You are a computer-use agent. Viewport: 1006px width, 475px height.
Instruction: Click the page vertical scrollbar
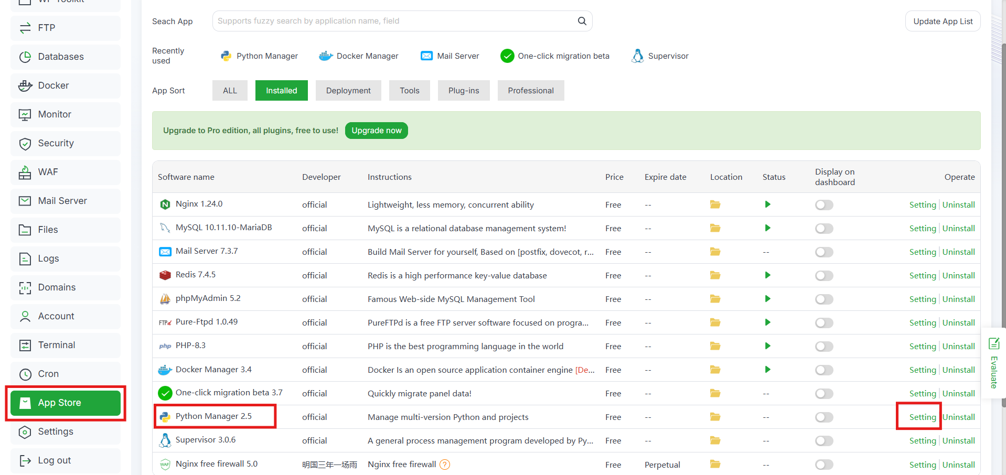tap(1003, 225)
